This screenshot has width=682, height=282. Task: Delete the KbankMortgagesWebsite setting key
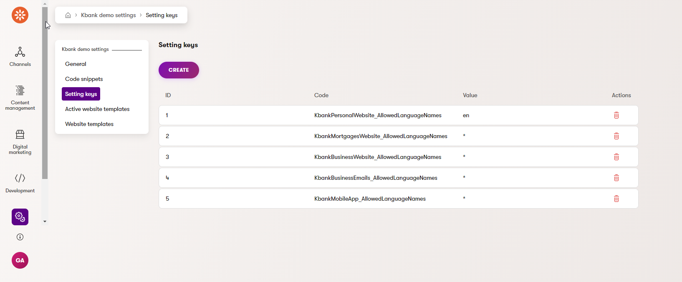point(616,136)
